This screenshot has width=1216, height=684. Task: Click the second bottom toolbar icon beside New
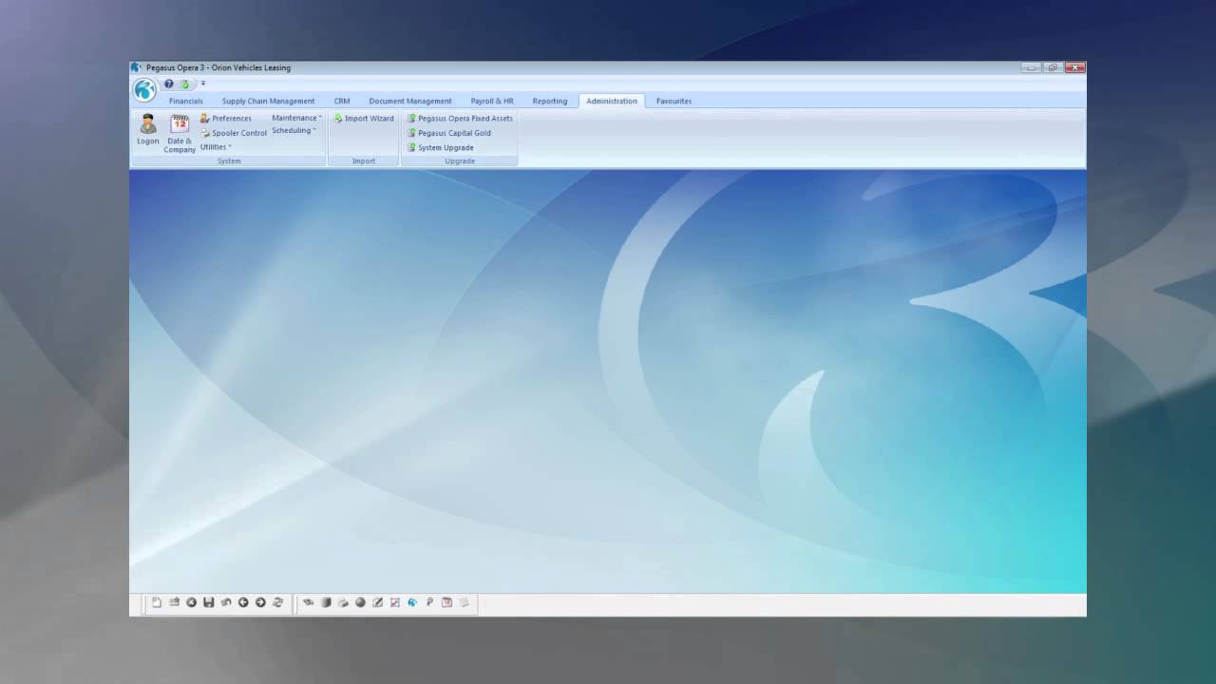(x=174, y=602)
